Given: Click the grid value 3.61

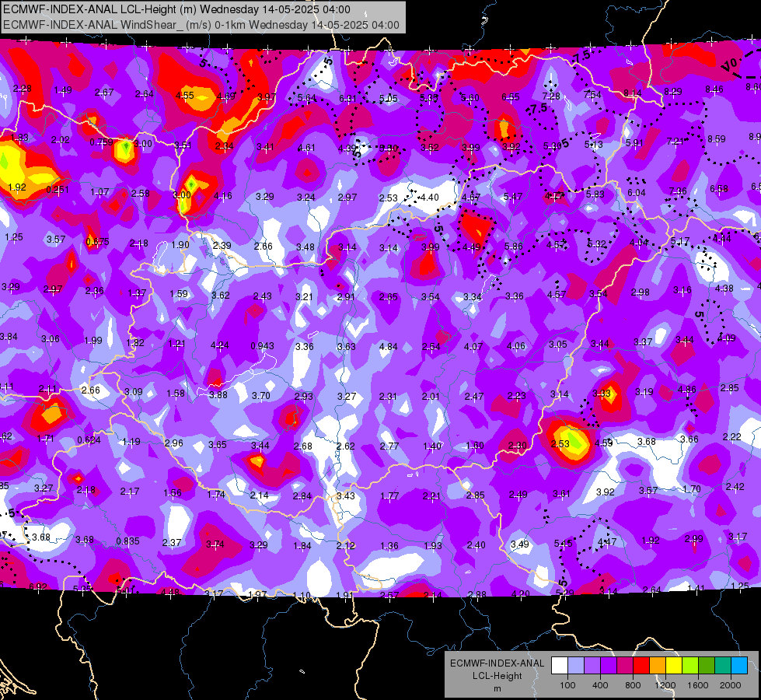Looking at the screenshot, I should coord(561,494).
